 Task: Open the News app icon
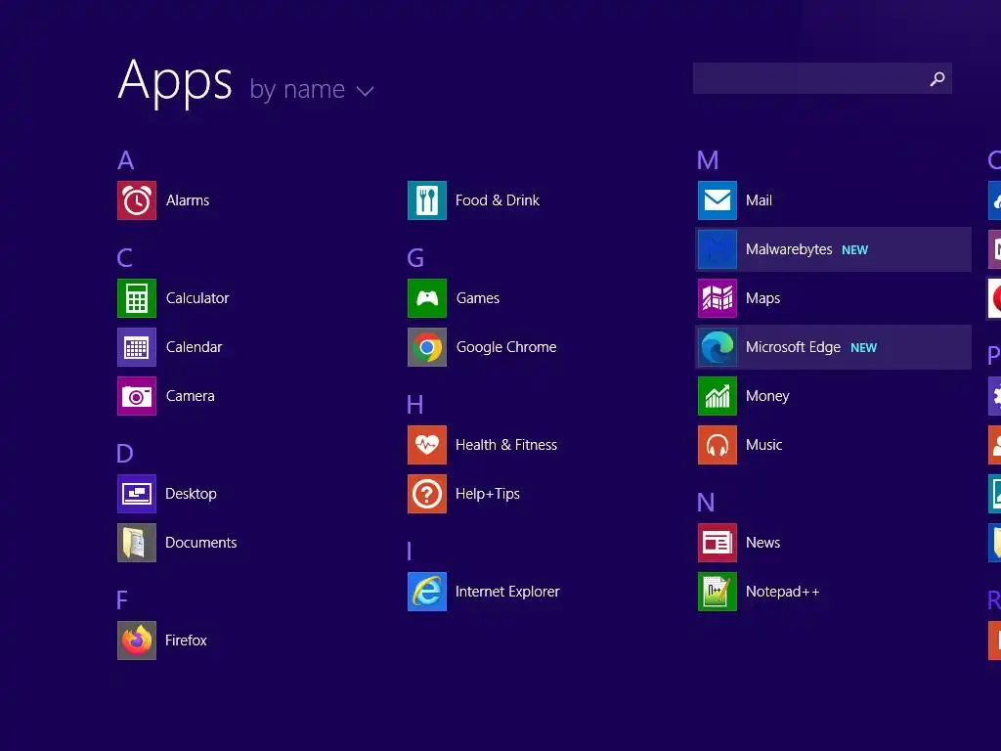pos(718,543)
